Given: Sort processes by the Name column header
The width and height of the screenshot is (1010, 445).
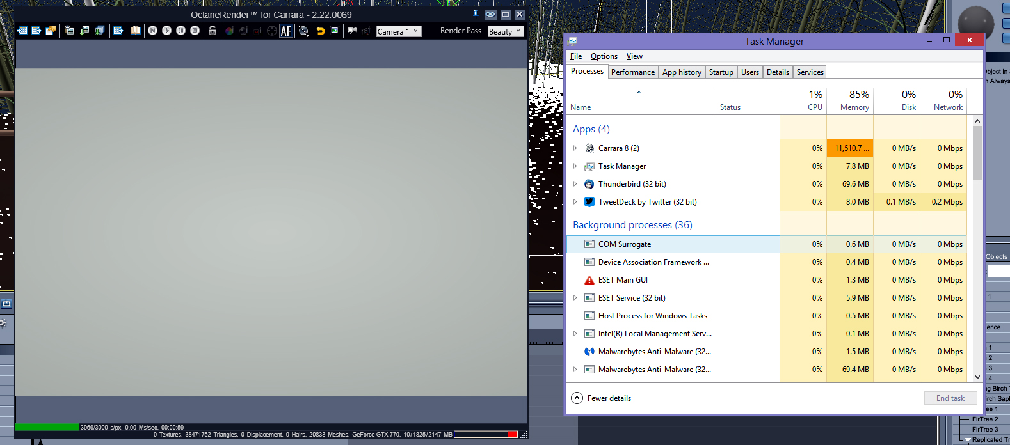Looking at the screenshot, I should [x=641, y=102].
